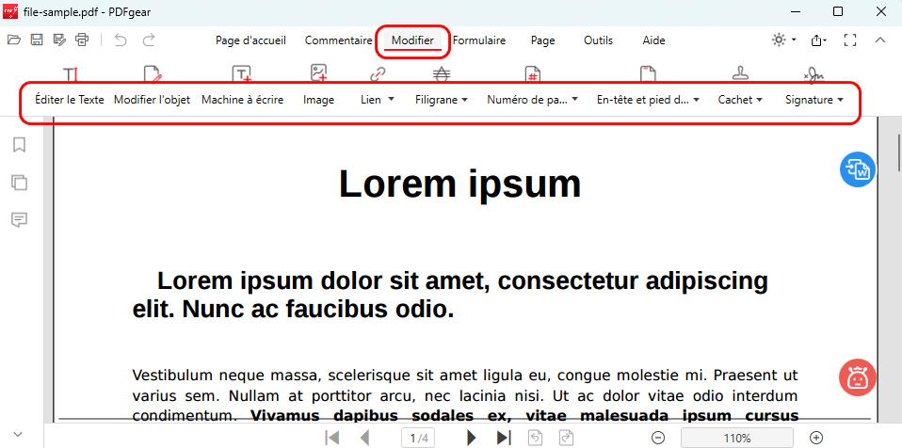
Task: Switch to the Outils tab
Action: point(598,40)
